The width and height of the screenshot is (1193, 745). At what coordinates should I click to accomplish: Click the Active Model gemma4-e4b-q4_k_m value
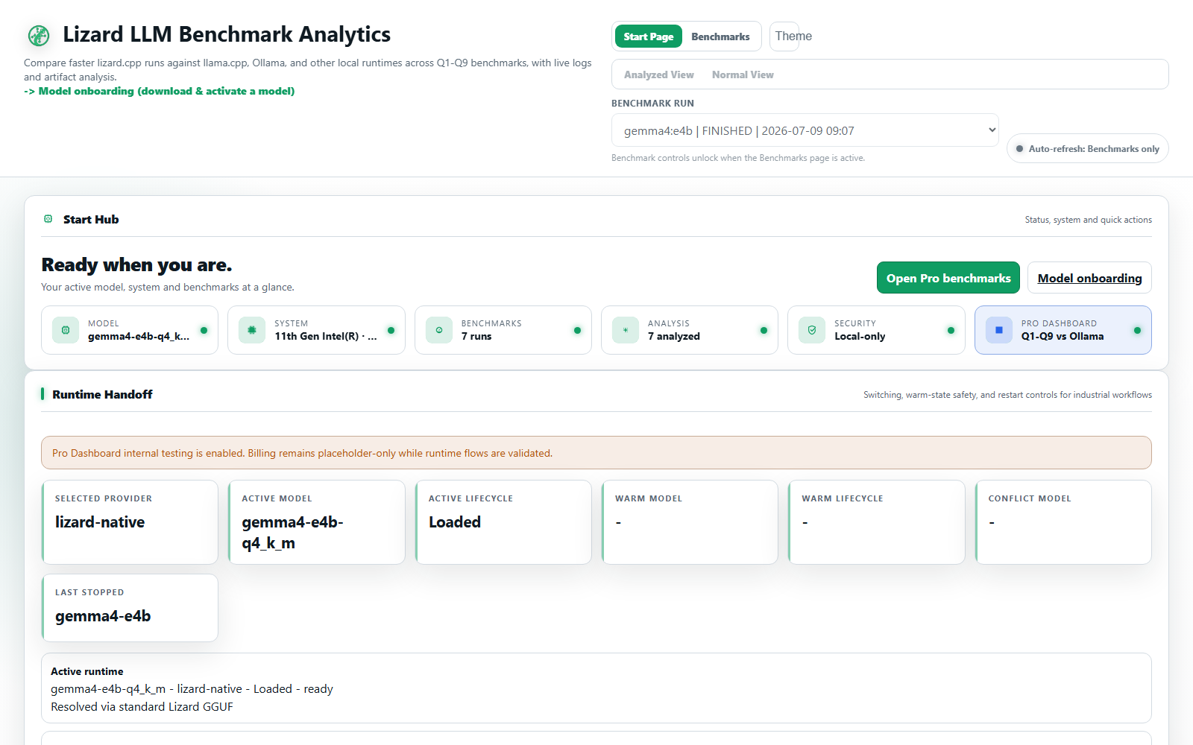(292, 533)
